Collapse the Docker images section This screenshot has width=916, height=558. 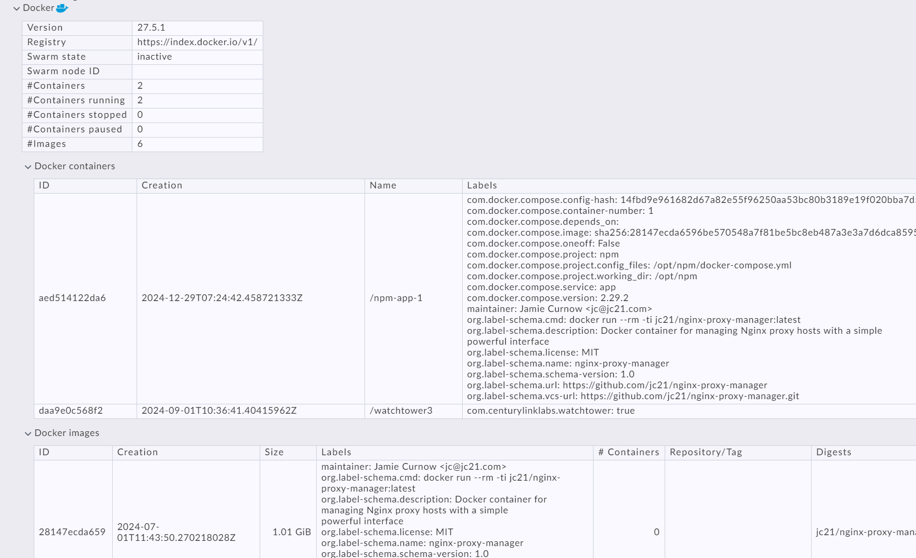pos(29,433)
